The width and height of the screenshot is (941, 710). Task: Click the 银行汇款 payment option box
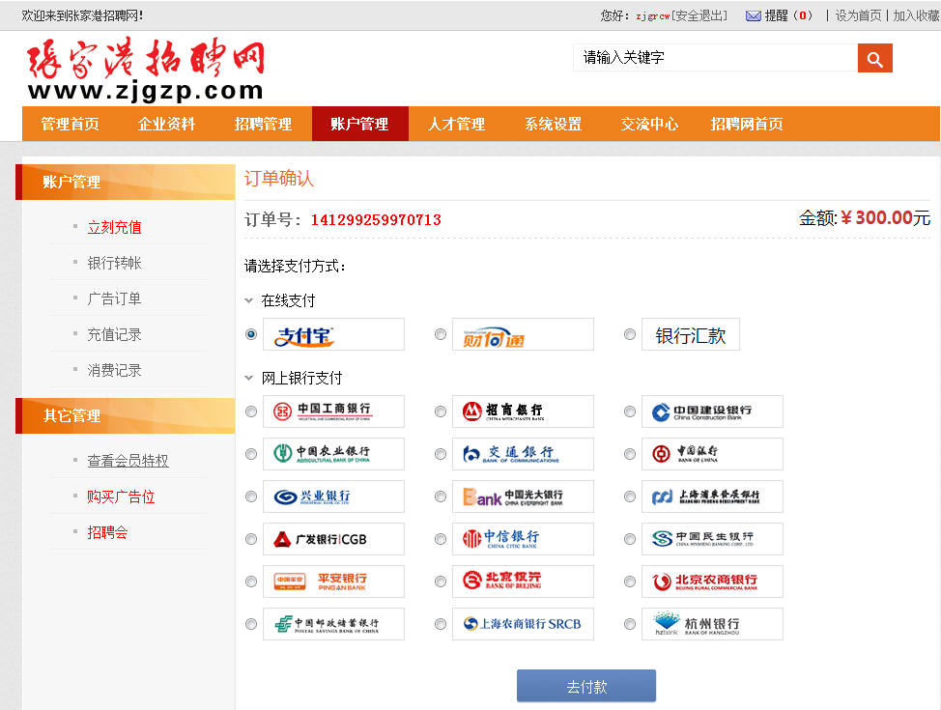click(691, 334)
